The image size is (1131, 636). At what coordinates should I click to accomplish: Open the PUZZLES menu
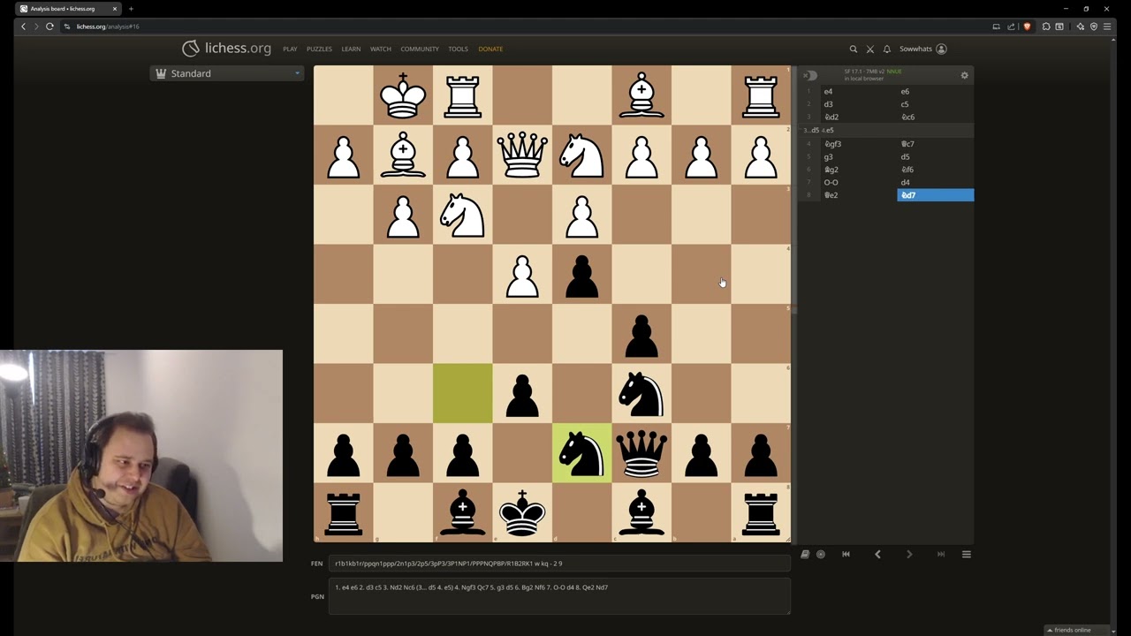click(319, 49)
